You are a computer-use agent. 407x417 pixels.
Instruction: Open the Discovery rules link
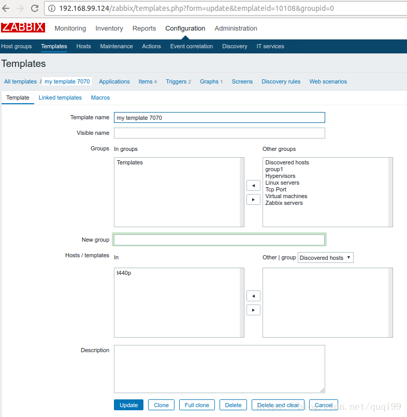[x=281, y=81]
